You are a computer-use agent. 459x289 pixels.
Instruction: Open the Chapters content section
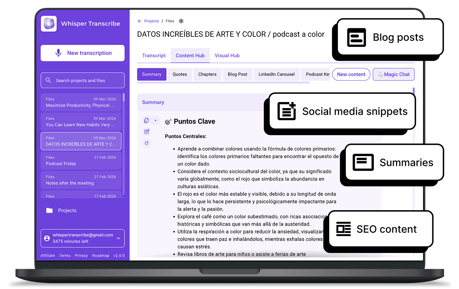[207, 74]
